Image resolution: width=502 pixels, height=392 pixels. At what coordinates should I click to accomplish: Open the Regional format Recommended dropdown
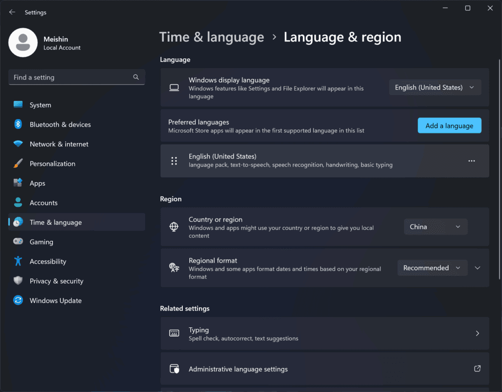coord(431,268)
